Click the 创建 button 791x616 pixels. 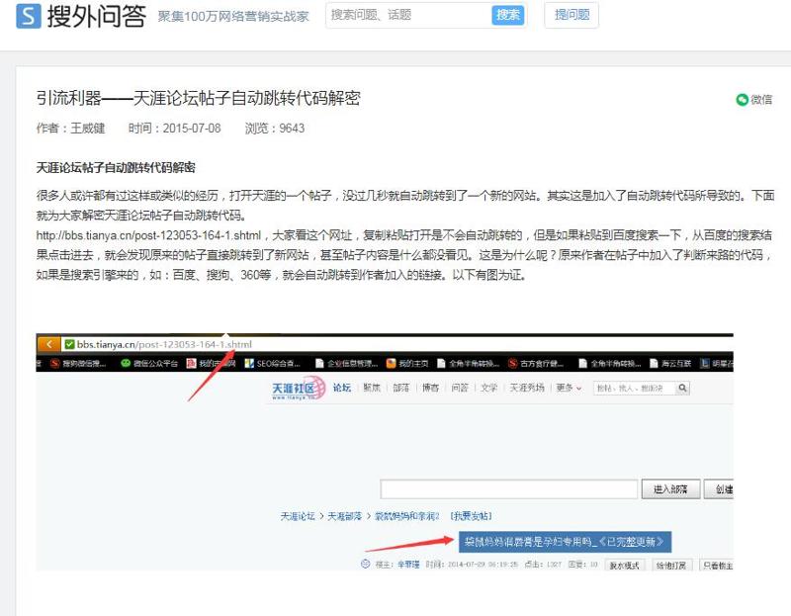click(x=719, y=488)
